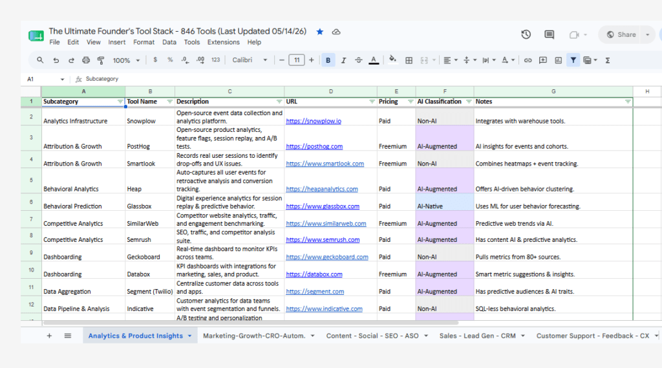Open the text color picker
This screenshot has width=662, height=368.
(x=374, y=60)
